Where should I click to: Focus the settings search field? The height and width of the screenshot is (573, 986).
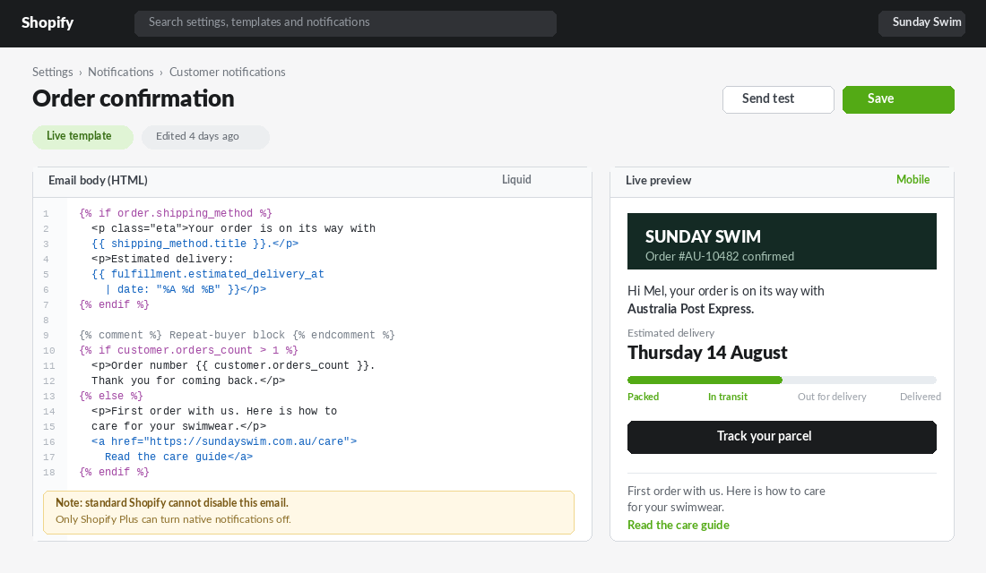tap(345, 23)
